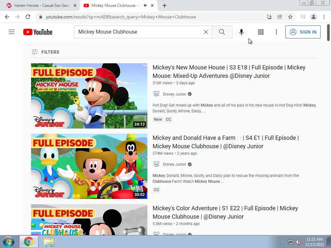
Task: Go forward with the browser forward arrow
Action: pyautogui.click(x=17, y=17)
